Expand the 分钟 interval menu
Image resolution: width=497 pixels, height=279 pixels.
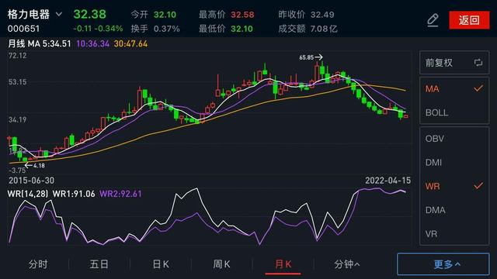click(347, 264)
